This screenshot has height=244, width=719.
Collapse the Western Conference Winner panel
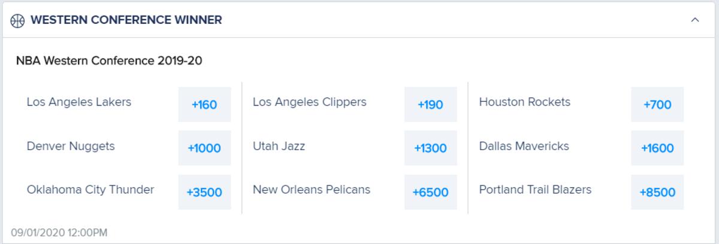click(x=695, y=20)
